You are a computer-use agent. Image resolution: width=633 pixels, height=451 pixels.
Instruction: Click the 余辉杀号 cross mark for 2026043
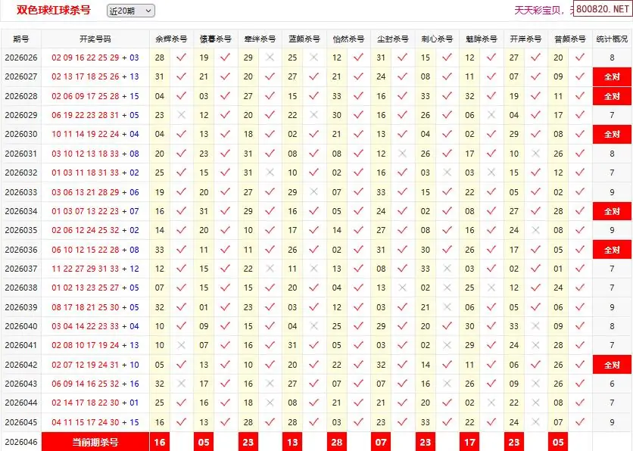tap(180, 384)
